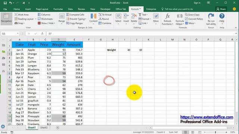
Task: Switch to Page Layout view
Action: pos(193,132)
